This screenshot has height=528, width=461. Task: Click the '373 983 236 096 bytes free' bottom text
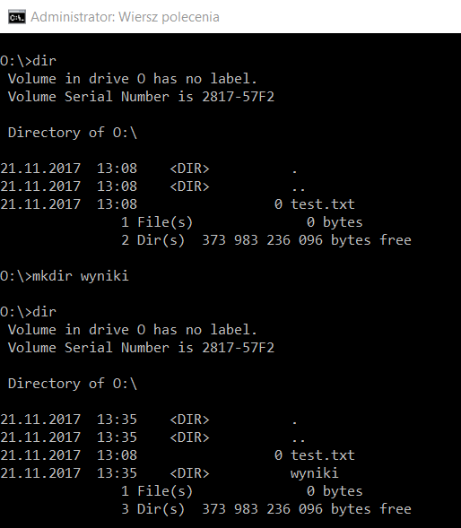tap(307, 509)
